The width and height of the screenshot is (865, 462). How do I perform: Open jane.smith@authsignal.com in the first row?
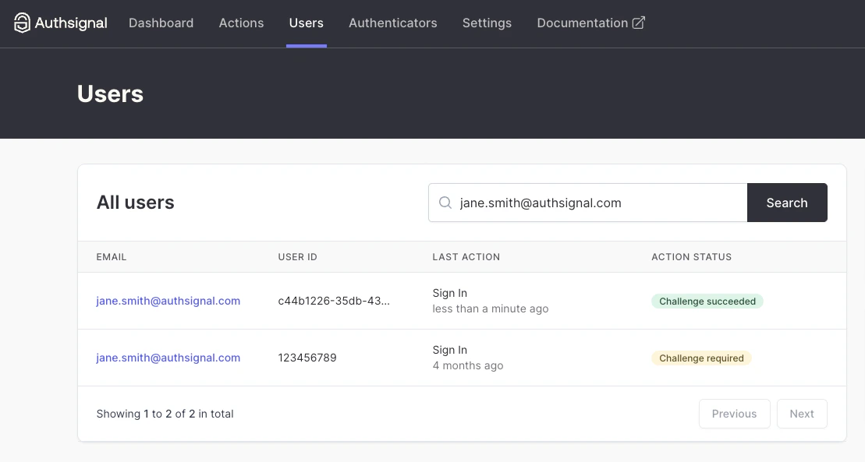point(168,301)
